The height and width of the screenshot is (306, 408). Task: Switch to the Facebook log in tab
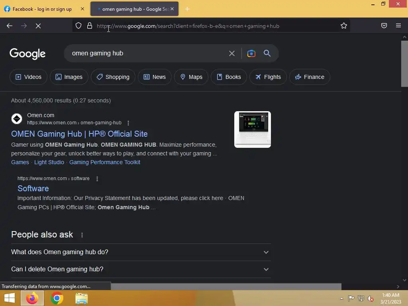coord(42,9)
